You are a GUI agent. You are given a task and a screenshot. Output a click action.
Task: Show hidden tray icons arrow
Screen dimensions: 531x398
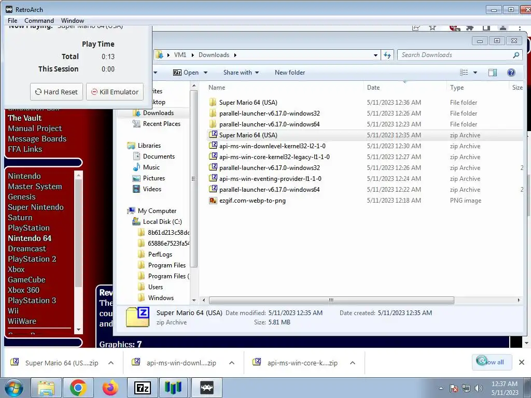pos(441,388)
